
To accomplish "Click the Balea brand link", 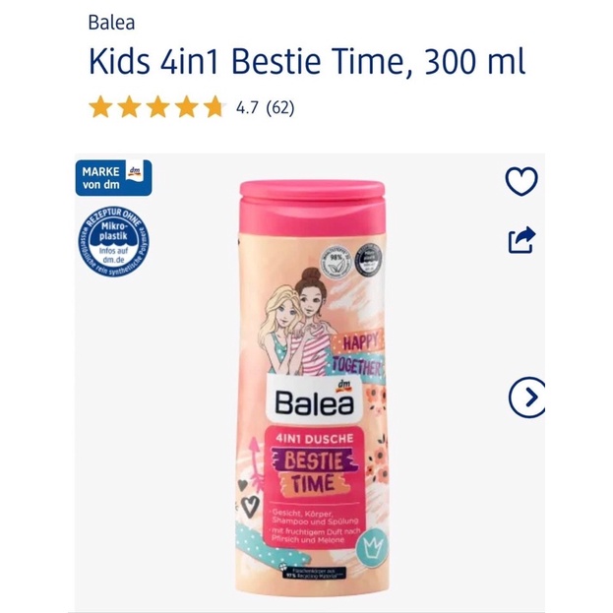I will (111, 23).
